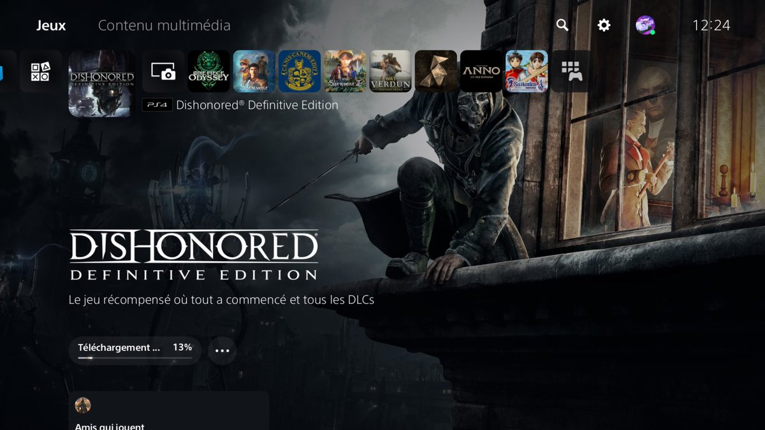765x430 pixels.
Task: Switch to the Jeux tab
Action: point(51,25)
